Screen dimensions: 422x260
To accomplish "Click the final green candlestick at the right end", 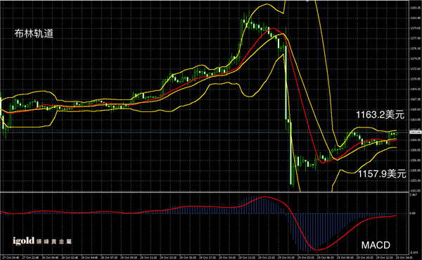I will [x=396, y=134].
